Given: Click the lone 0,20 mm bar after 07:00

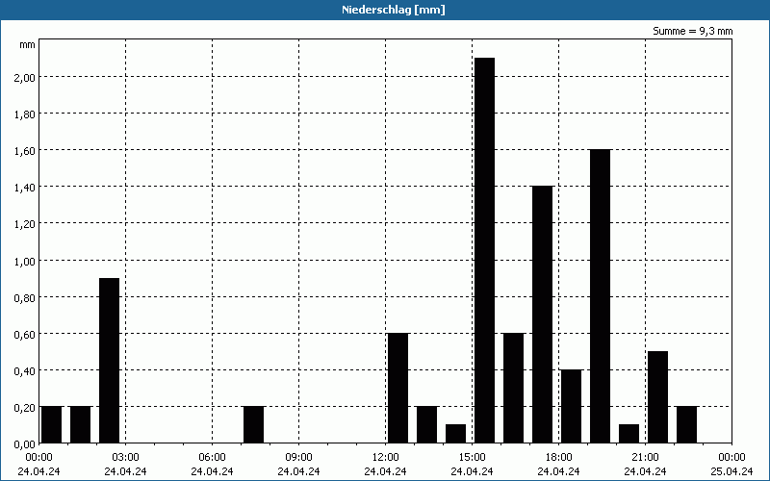Looking at the screenshot, I should click(x=253, y=425).
